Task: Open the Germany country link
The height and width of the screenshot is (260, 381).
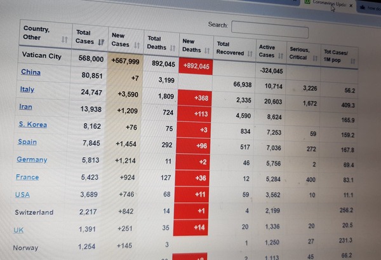Action: (32, 160)
